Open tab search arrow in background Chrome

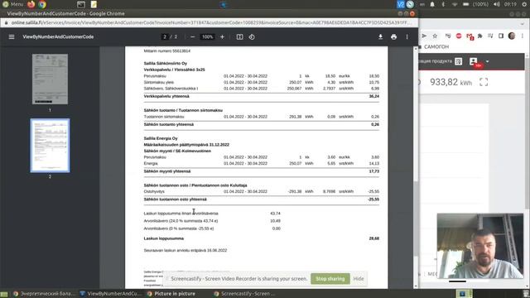pos(523,24)
